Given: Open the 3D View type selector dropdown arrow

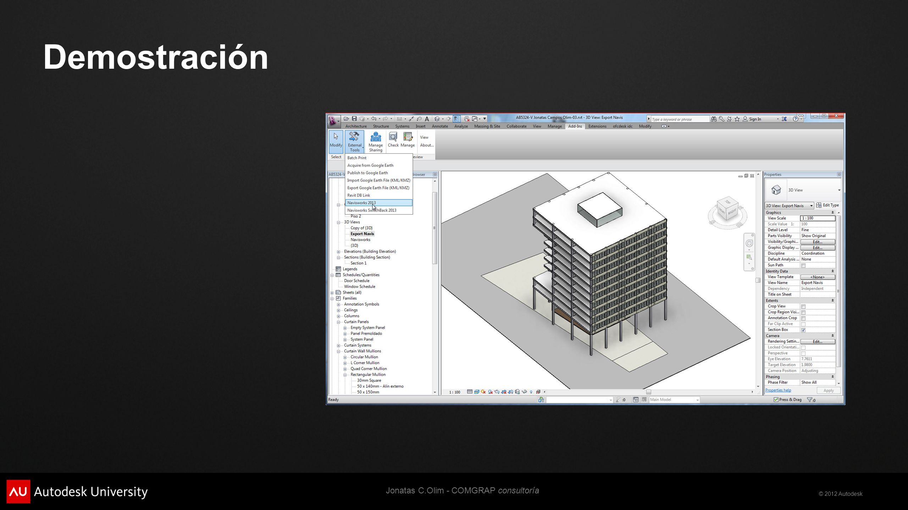Looking at the screenshot, I should [839, 190].
